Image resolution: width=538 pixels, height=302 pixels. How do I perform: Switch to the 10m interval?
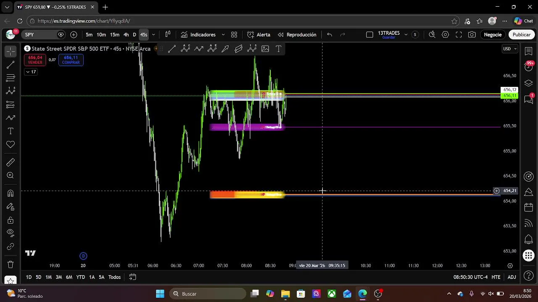coord(101,35)
